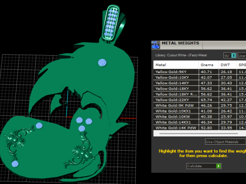Click the 41.08 grams value
The image size is (246, 184).
tap(206, 111)
